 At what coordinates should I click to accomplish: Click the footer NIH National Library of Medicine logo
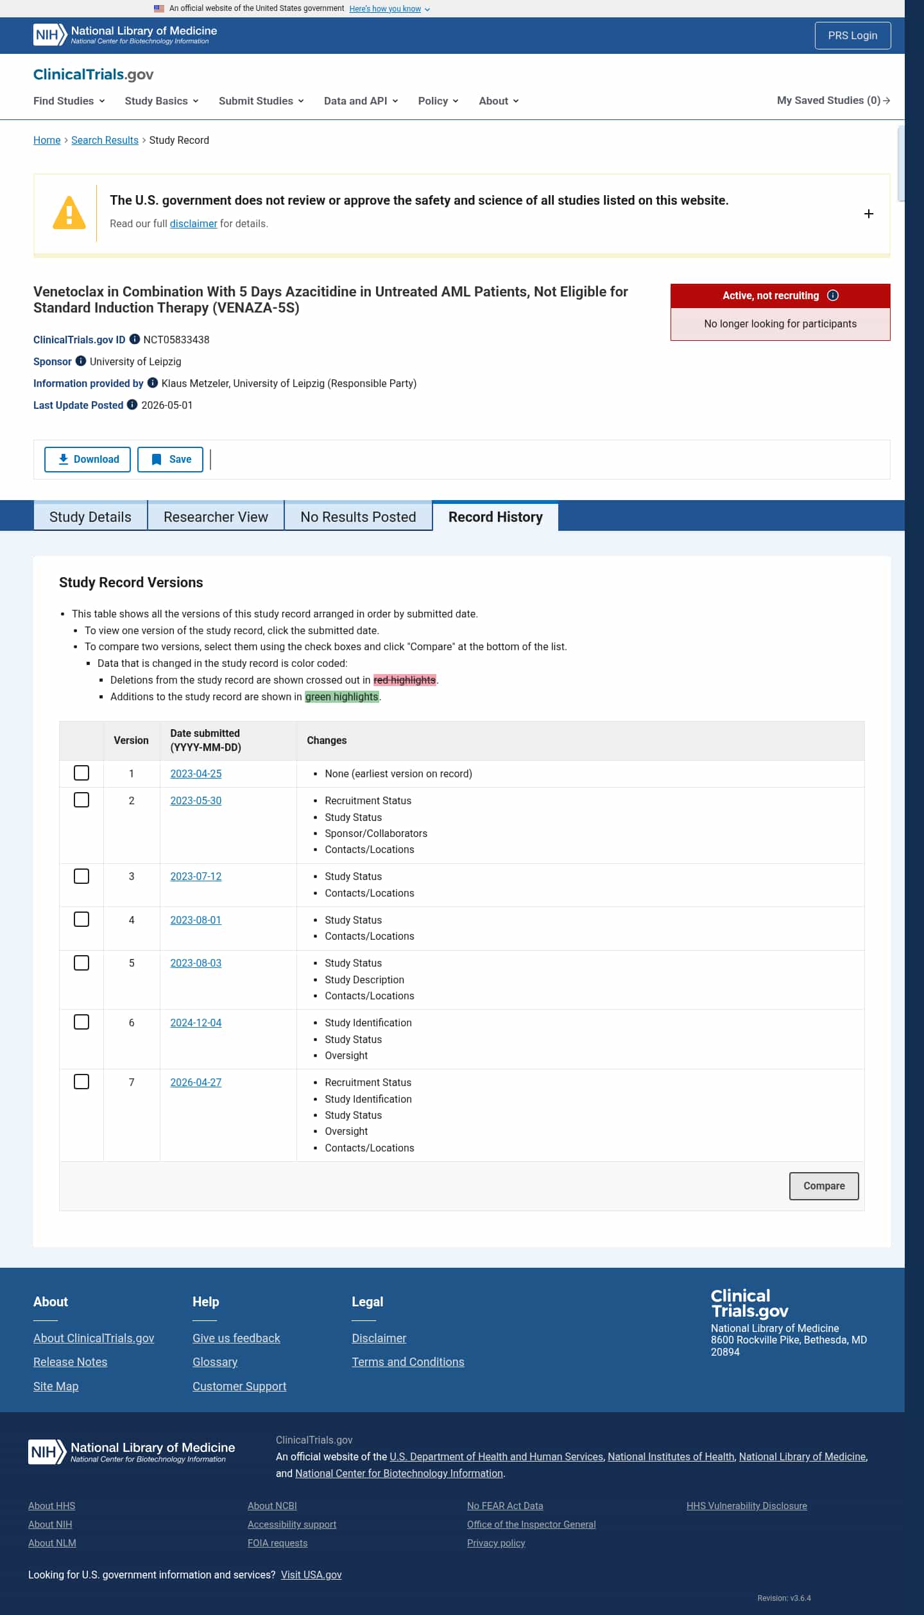[x=132, y=1452]
